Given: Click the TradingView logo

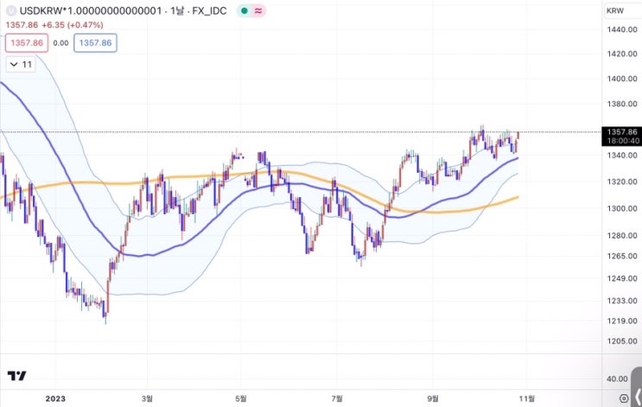Looking at the screenshot, I should coord(16,375).
